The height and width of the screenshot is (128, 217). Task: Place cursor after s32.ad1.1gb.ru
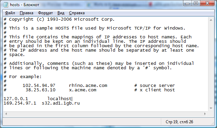coord(80,103)
